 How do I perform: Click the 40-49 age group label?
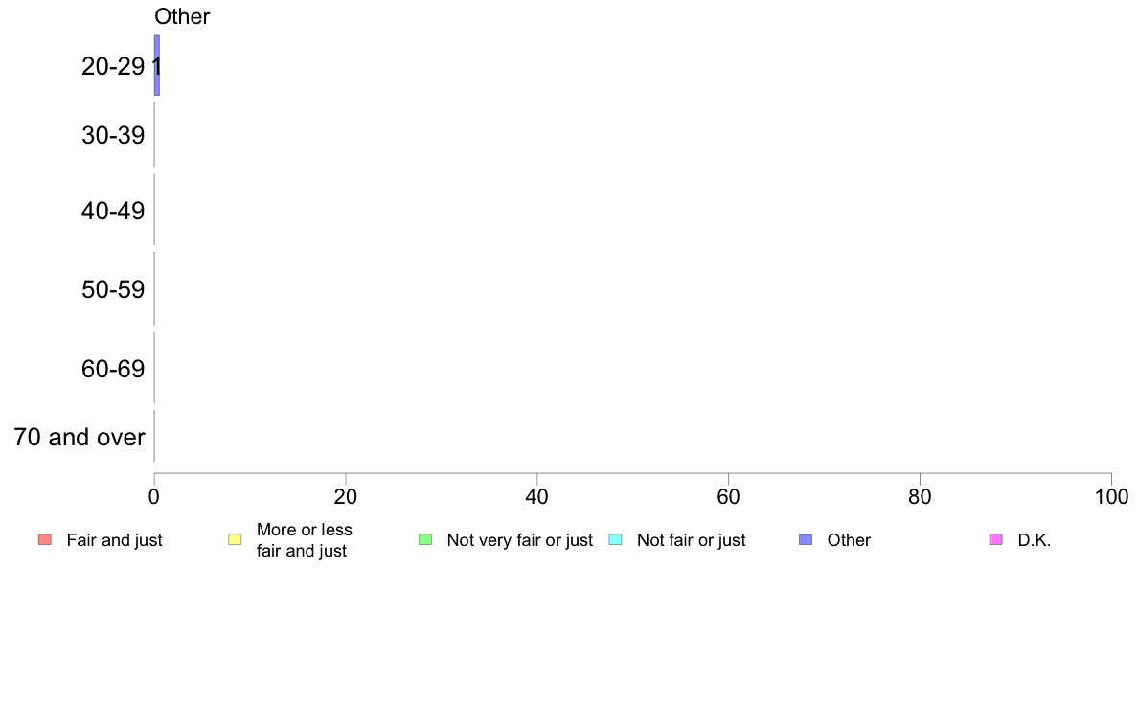click(113, 212)
